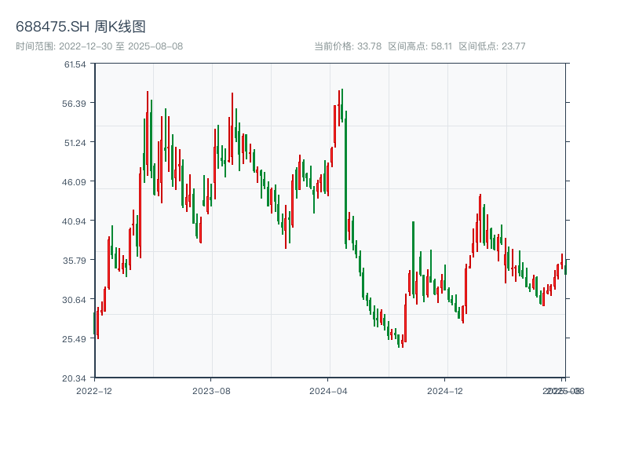
Task: Click the last candlestick at the chart's right edge
Action: 565,267
